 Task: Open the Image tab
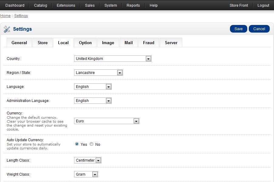tap(108, 43)
